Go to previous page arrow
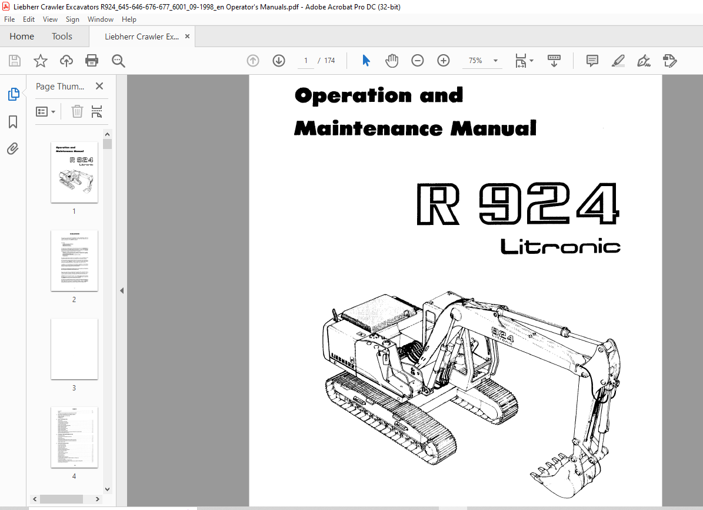 [x=253, y=61]
